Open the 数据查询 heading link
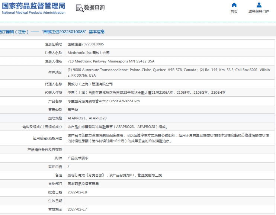 coord(94,8)
